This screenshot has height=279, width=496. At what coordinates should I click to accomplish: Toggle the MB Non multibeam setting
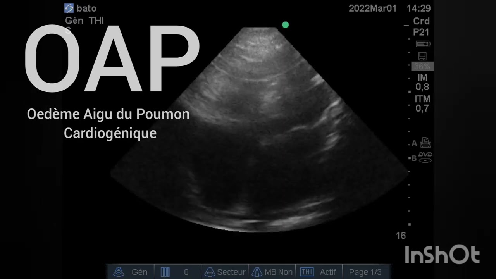point(272,272)
